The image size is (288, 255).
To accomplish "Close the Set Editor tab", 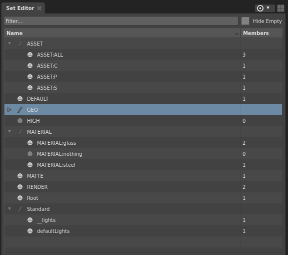I will 39,9.
